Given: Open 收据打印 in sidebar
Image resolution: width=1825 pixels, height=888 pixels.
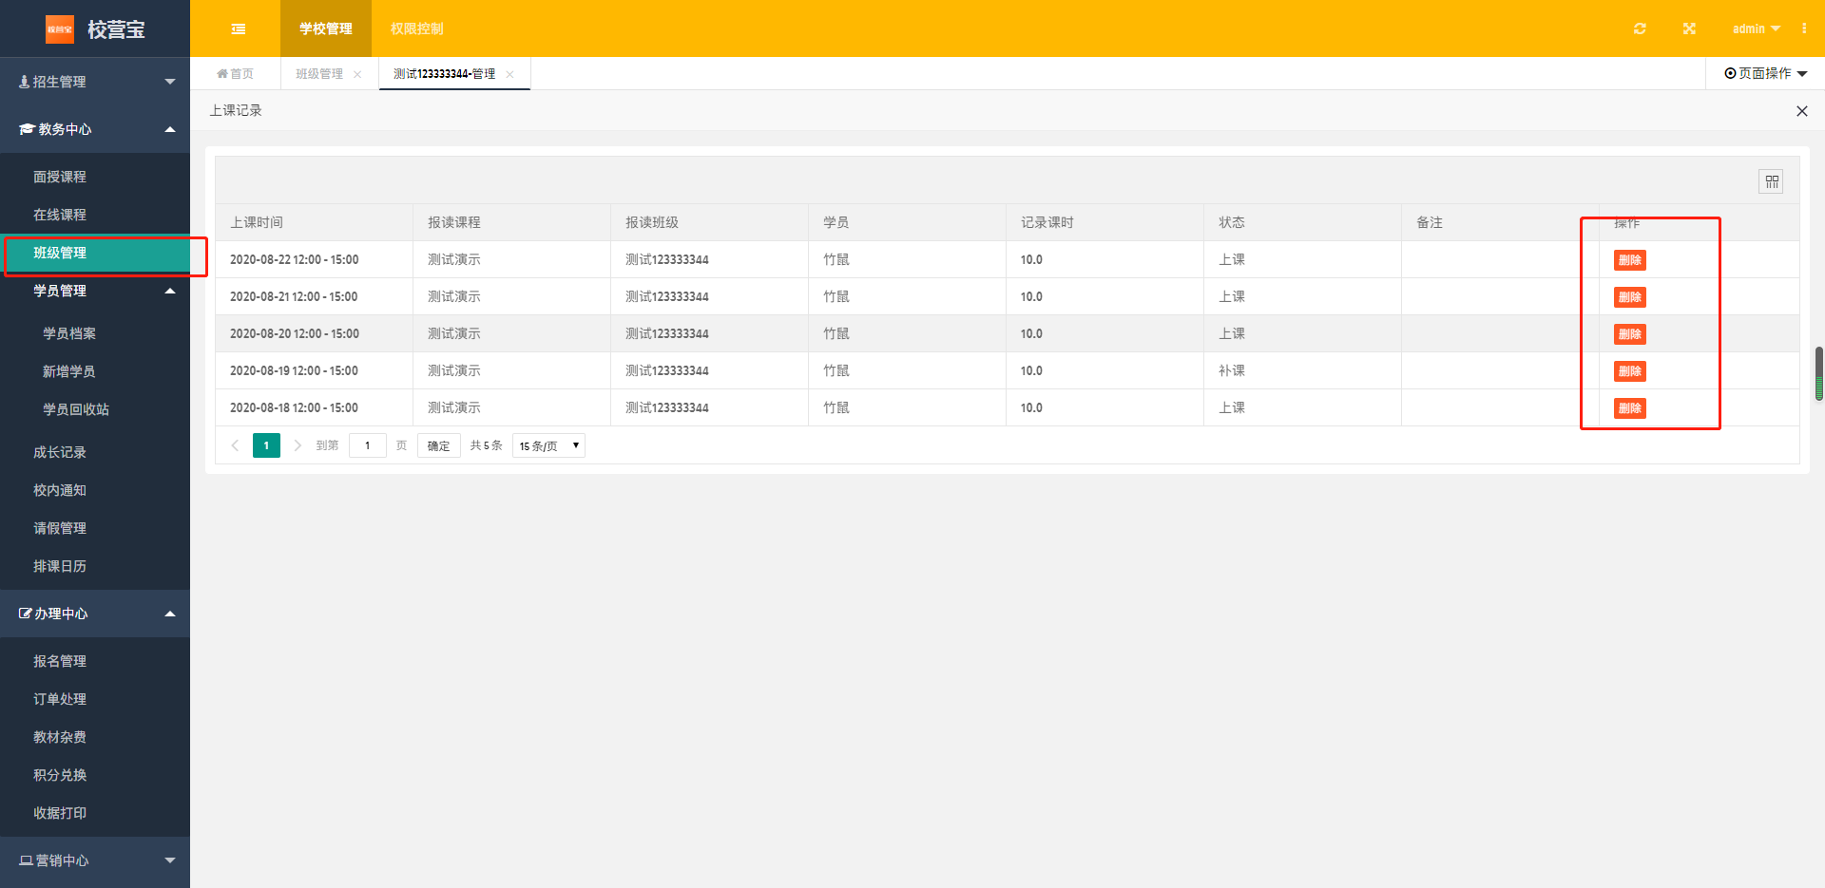Looking at the screenshot, I should click(x=95, y=813).
